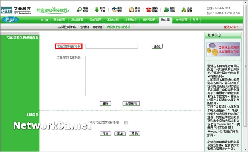Switch to the 防火牆 tab

point(165,20)
